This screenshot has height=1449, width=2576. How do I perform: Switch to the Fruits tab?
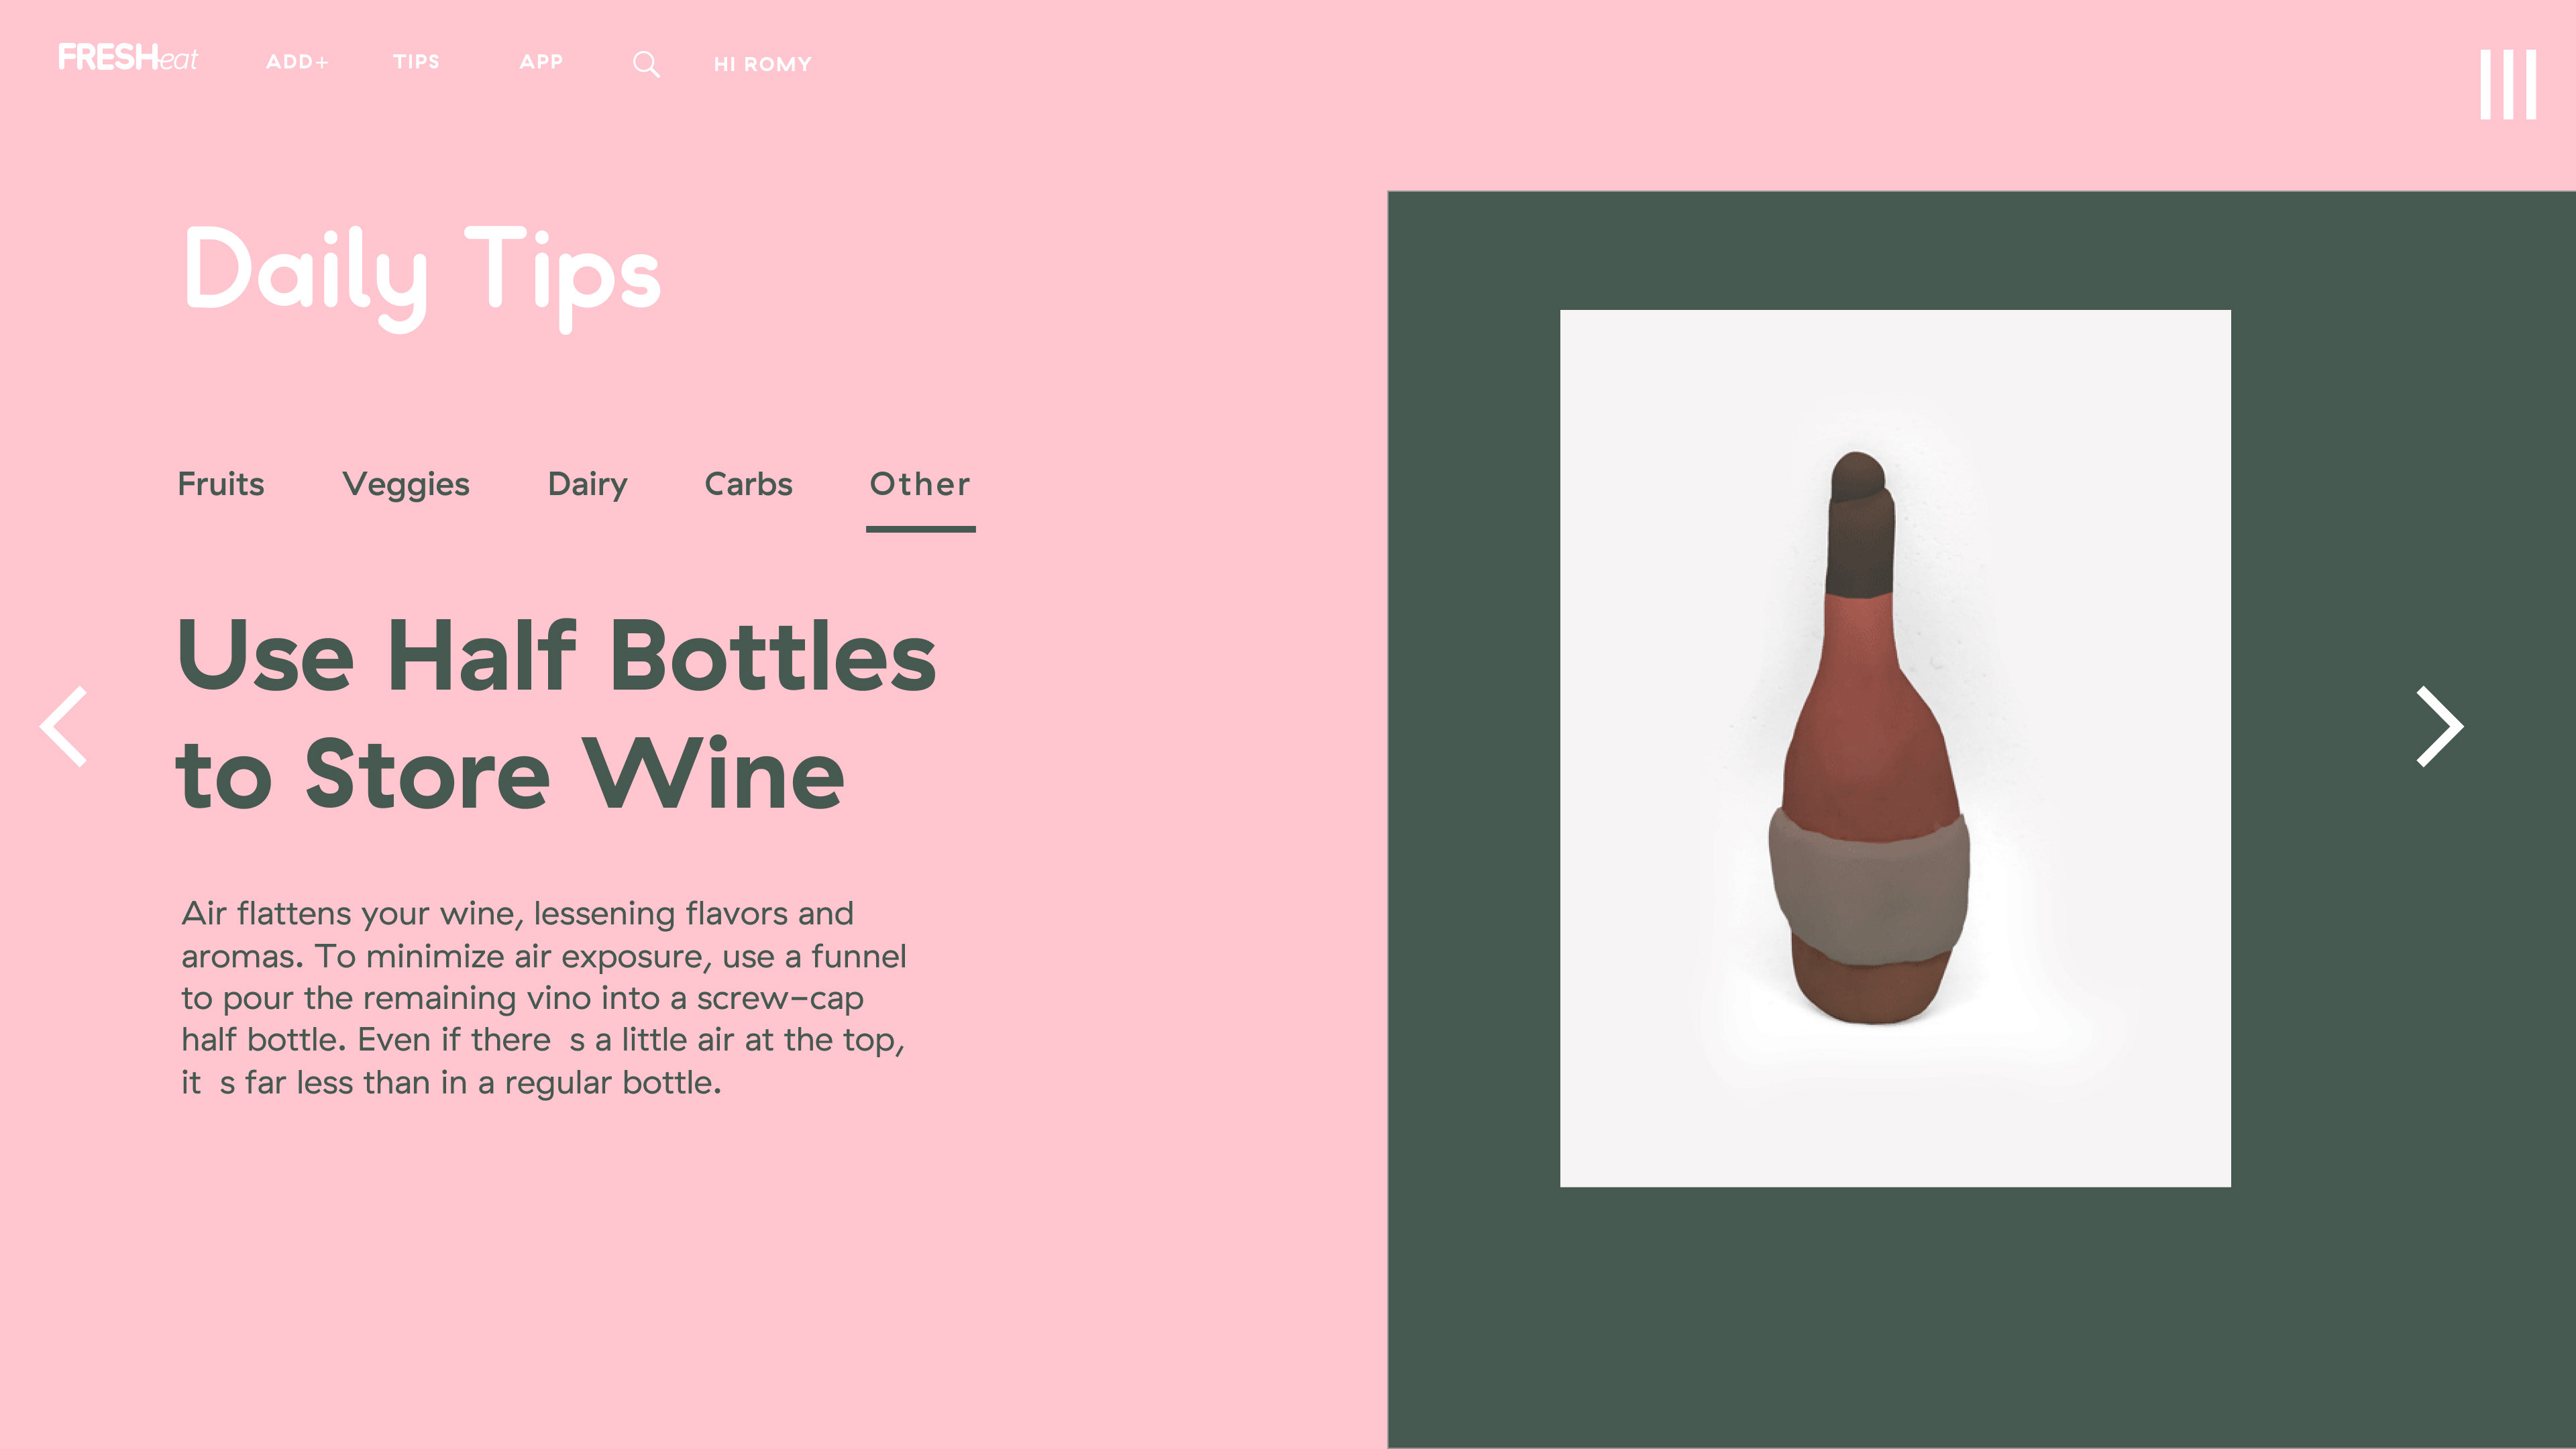click(x=221, y=484)
